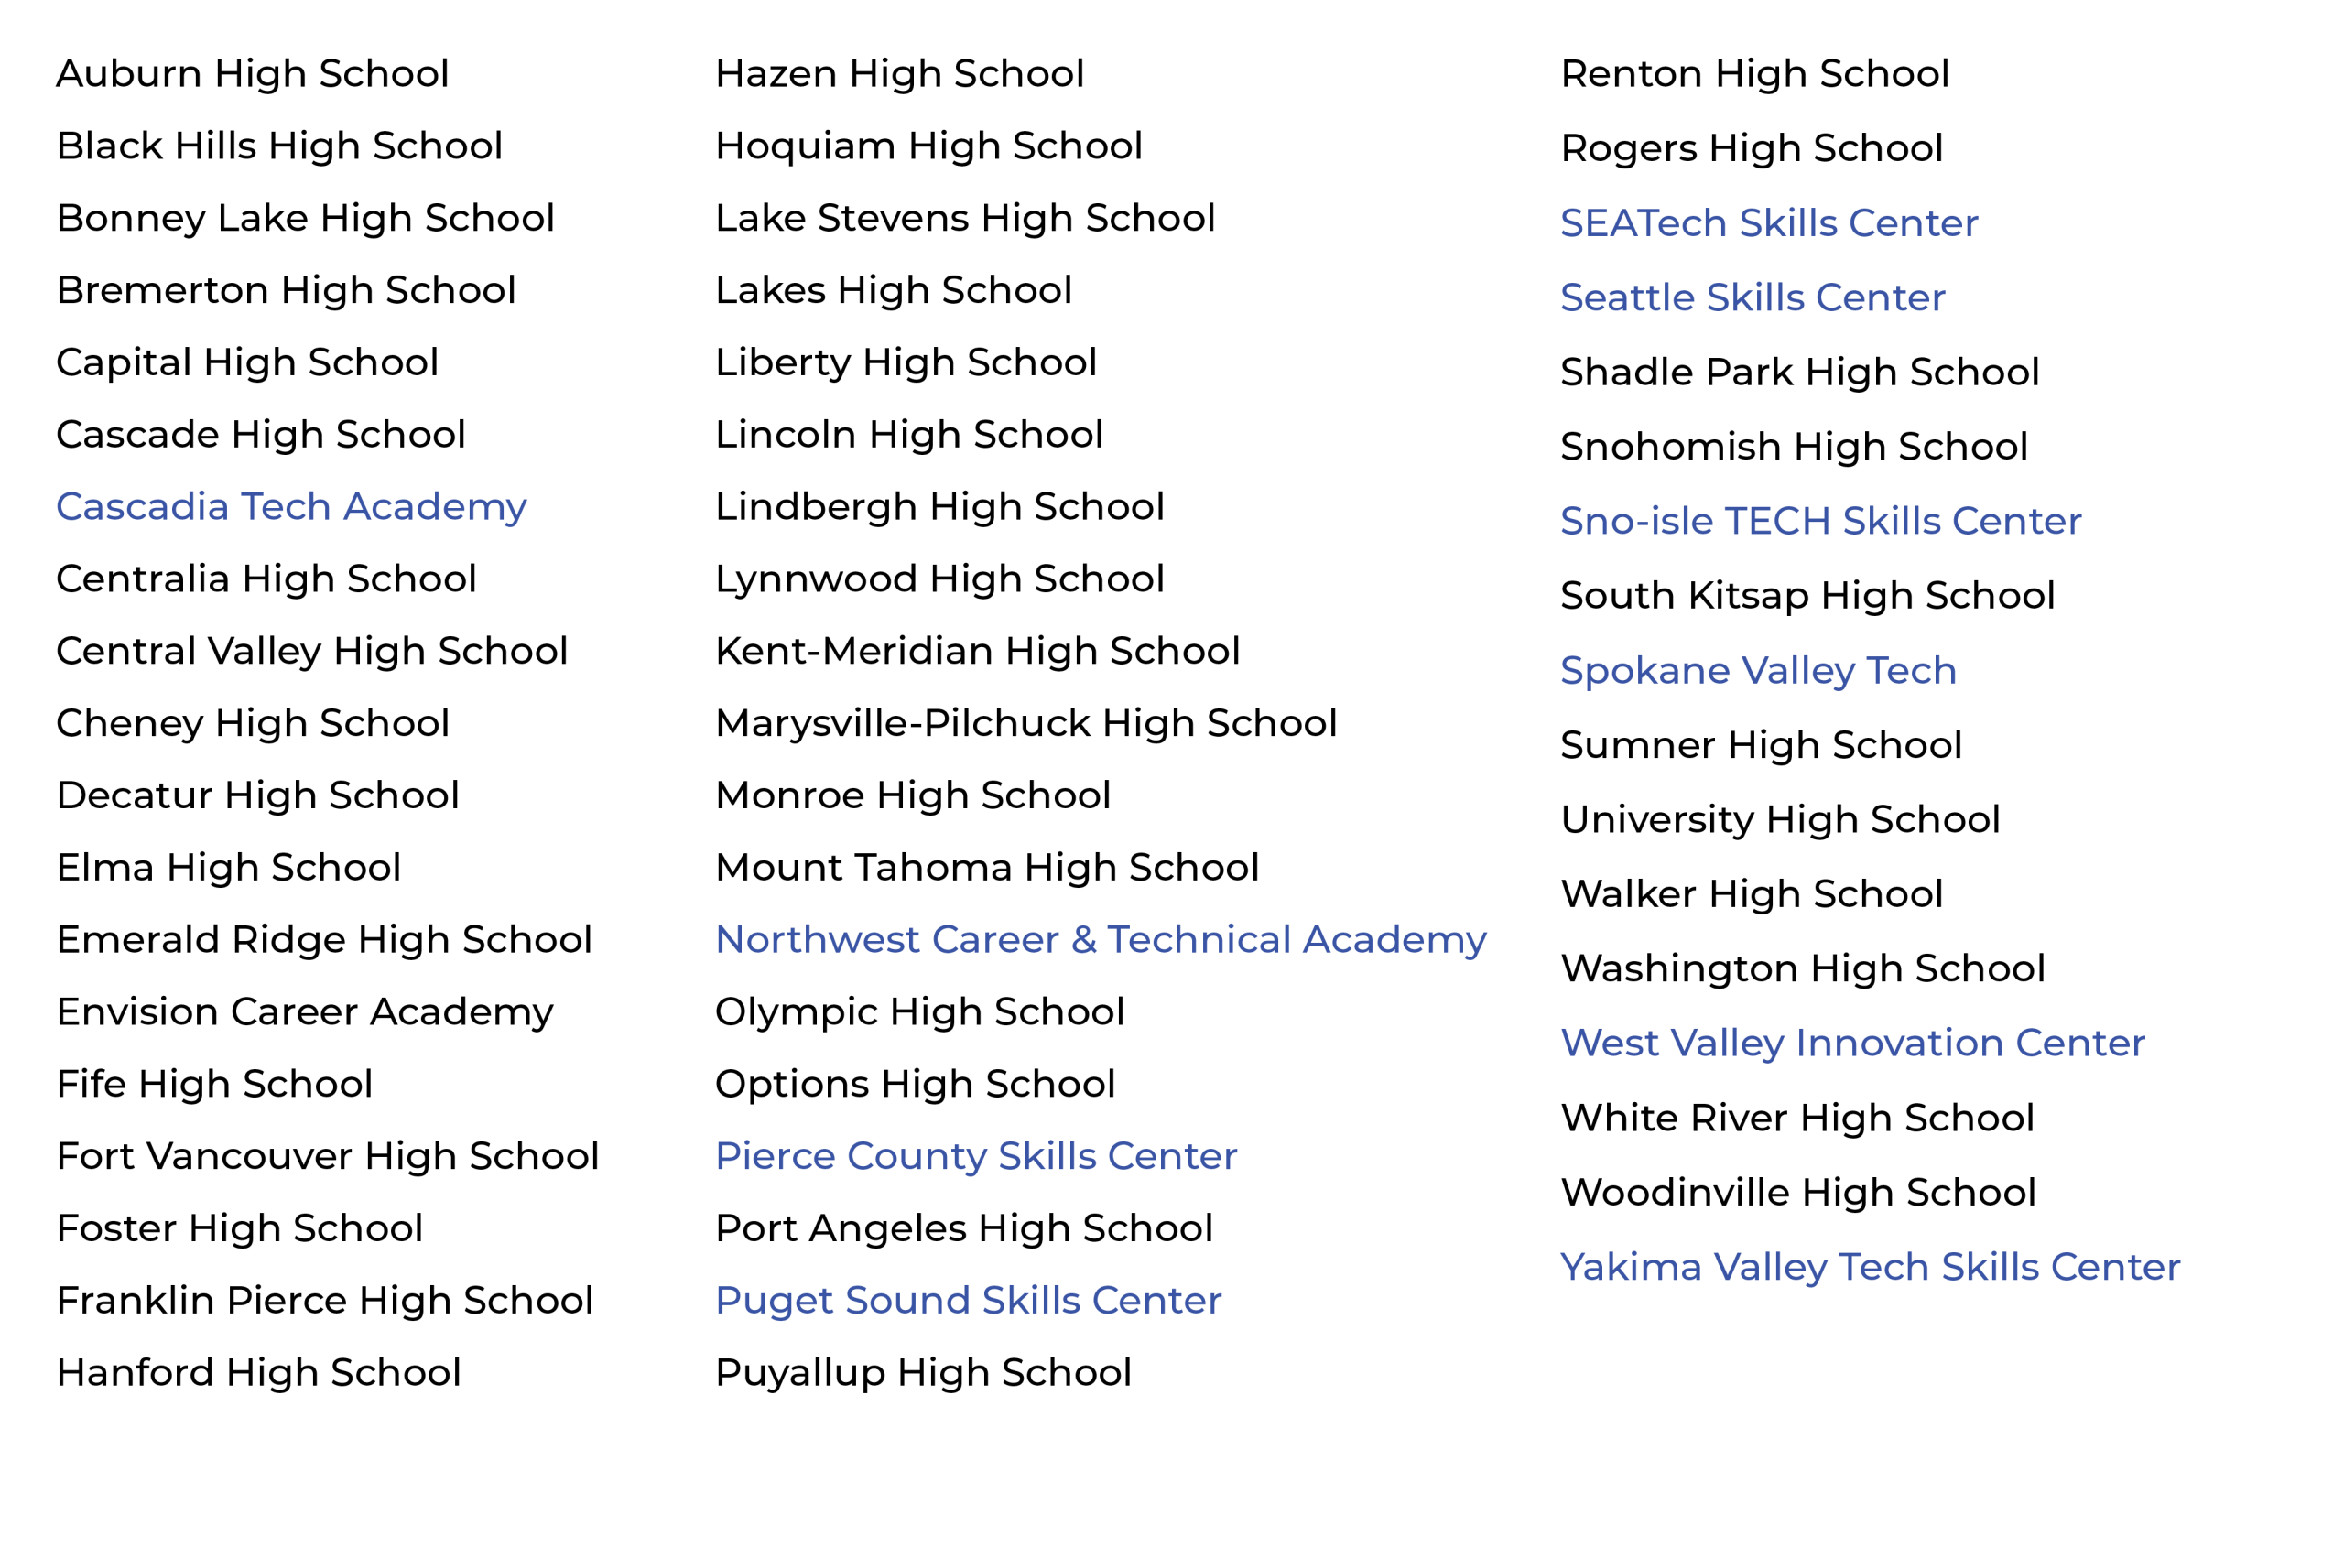Select the Auburn High School text
This screenshot has width=2344, height=1568.
point(252,74)
